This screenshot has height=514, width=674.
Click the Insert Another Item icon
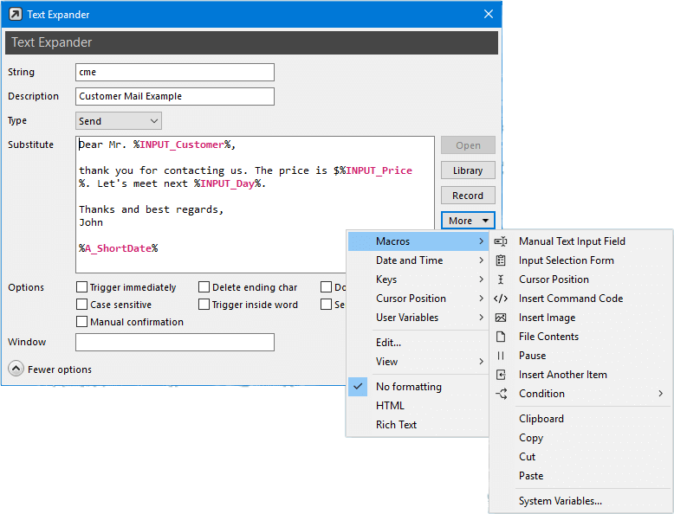(x=501, y=375)
